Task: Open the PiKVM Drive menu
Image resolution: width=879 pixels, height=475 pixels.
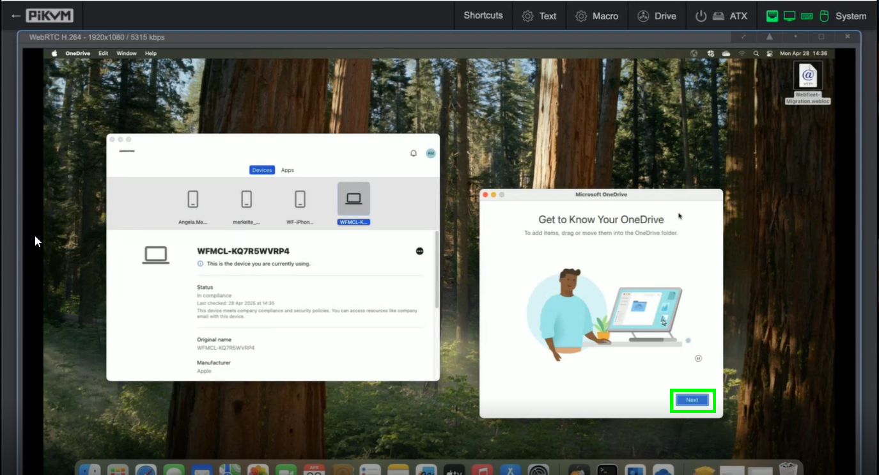Action: coord(657,16)
